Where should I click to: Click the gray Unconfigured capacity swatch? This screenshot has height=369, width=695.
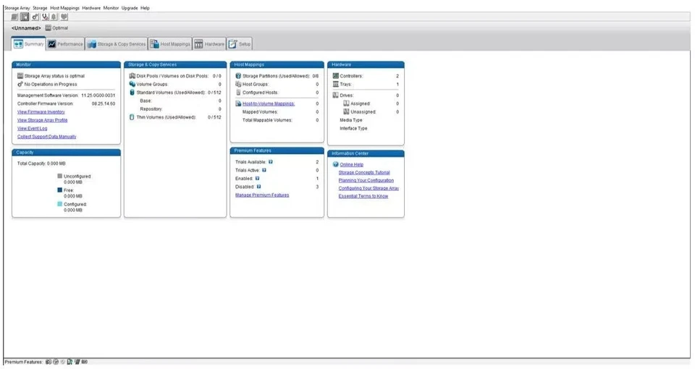pos(60,176)
